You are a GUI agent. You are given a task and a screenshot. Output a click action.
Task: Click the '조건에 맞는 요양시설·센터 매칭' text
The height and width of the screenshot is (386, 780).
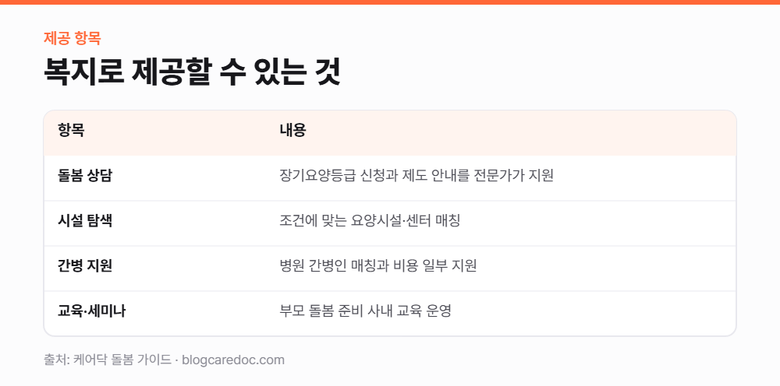pyautogui.click(x=370, y=221)
